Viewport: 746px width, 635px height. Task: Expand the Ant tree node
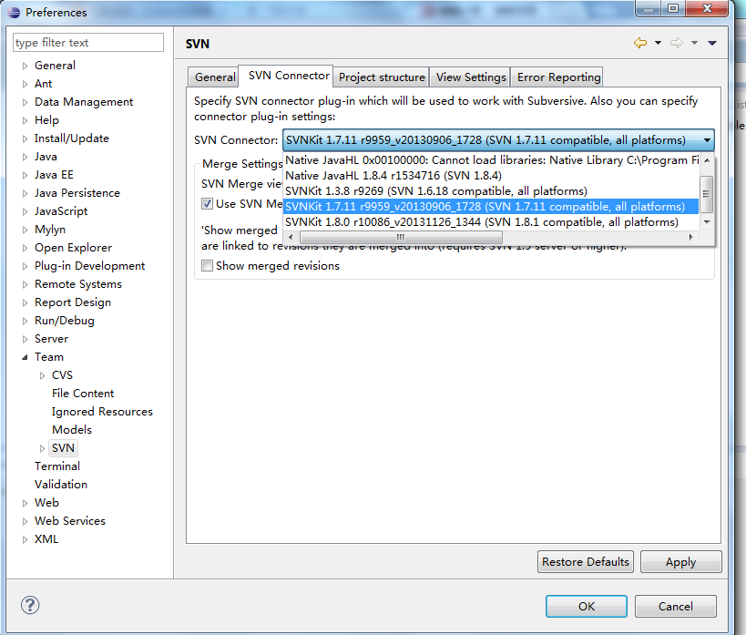26,84
